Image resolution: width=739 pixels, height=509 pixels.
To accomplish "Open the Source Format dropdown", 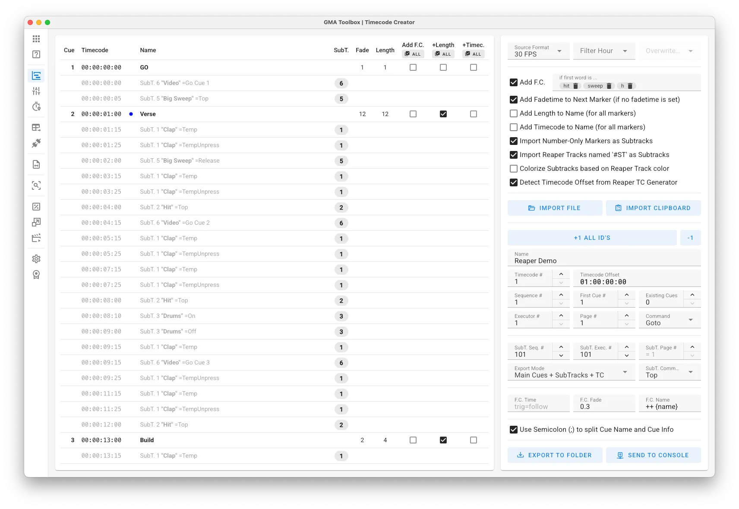I will tap(538, 51).
